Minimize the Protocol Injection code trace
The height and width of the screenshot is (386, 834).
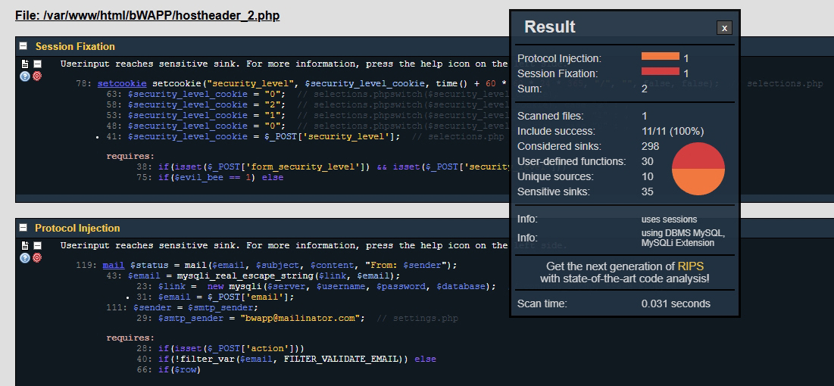(37, 246)
